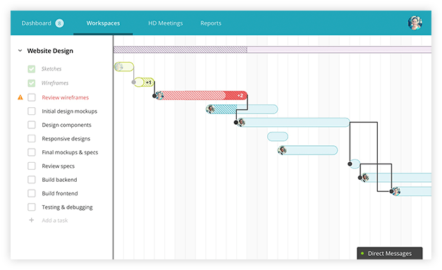Click the faded avatar on Sketches bar
This screenshot has width=442, height=270.
[118, 67]
